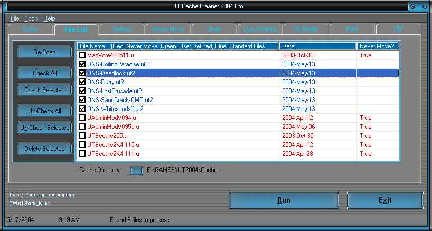
Task: Click the 'Found 6 files to process' status
Action: (139, 220)
